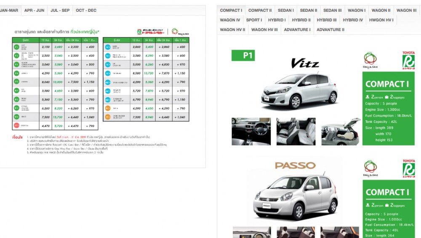Viewport: 421px width, 238px height.
Task: Open the Vitz open trunk thumbnail
Action: (x=340, y=132)
